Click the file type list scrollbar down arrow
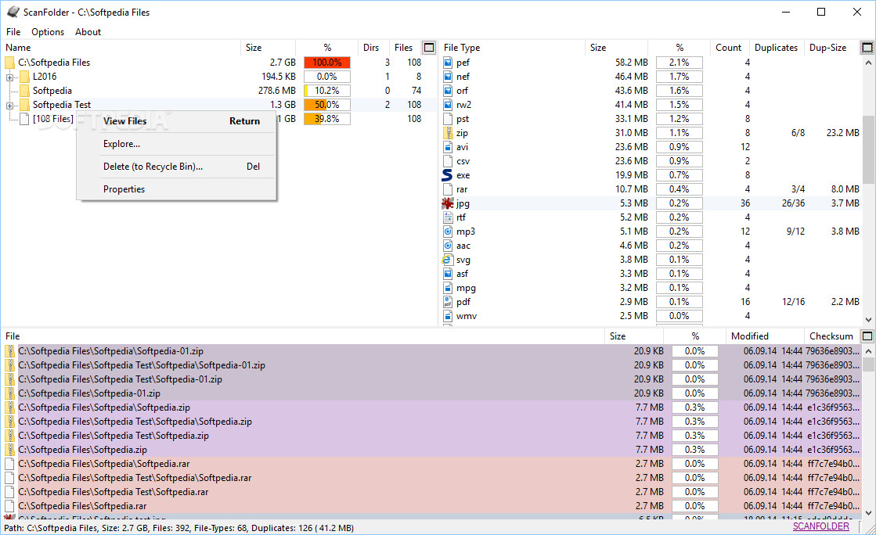This screenshot has width=876, height=535. (x=869, y=319)
